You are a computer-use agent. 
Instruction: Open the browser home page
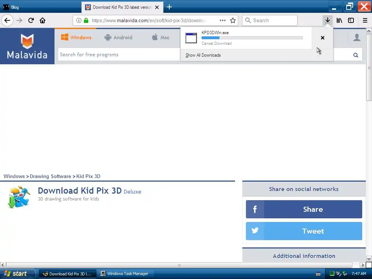click(x=43, y=20)
